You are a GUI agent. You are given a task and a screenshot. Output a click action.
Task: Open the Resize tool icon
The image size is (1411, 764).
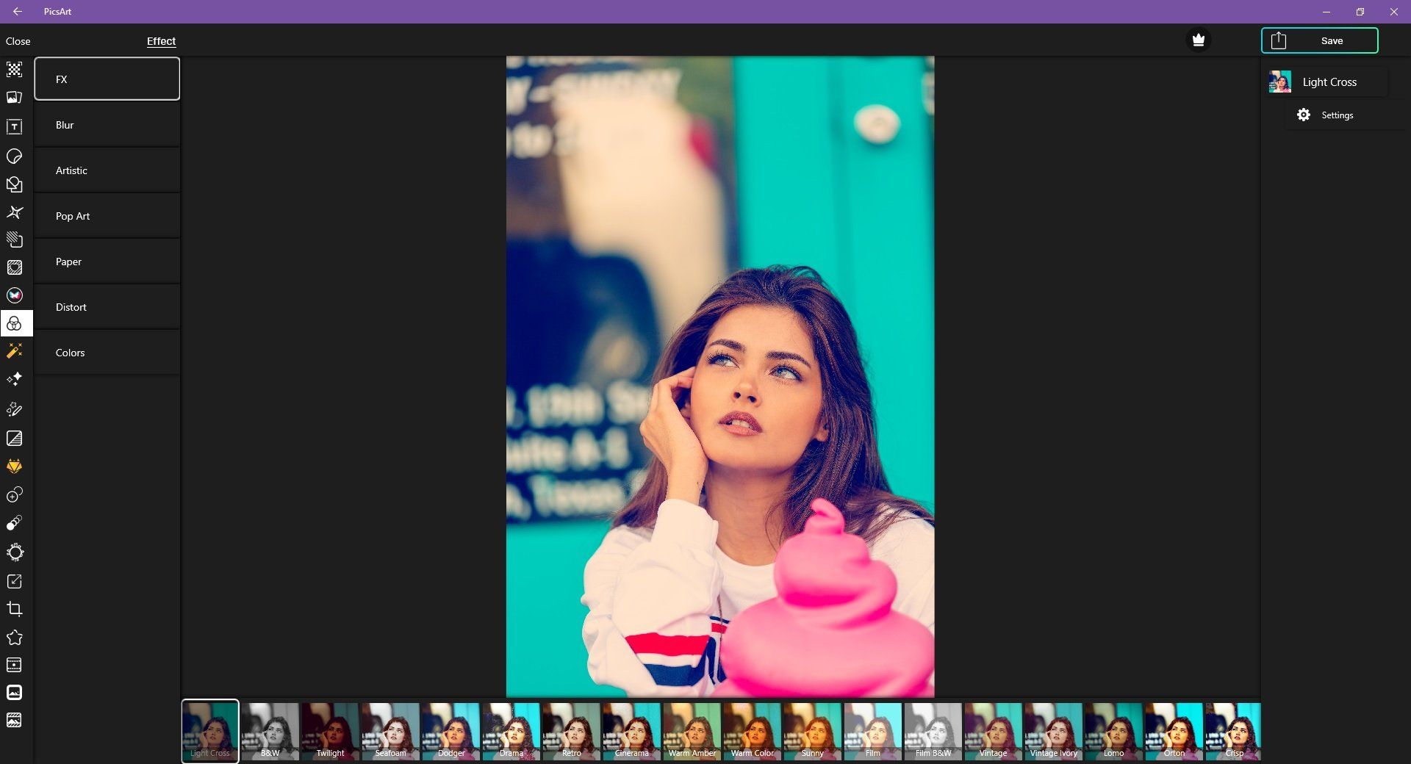[x=14, y=581]
